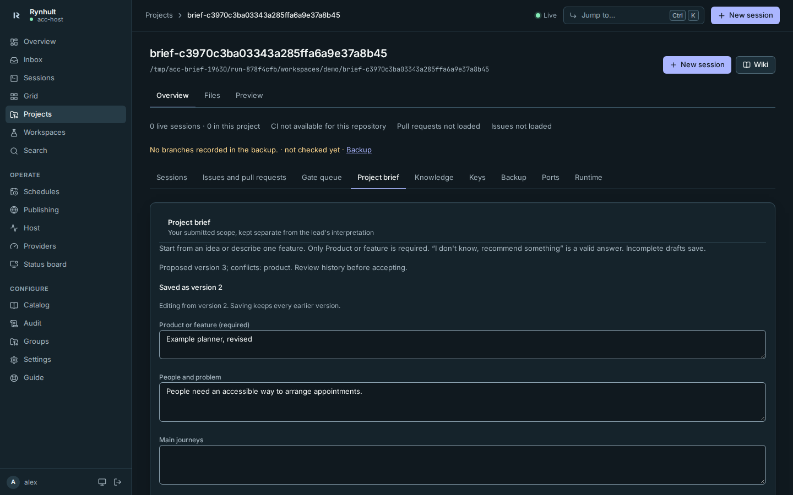Screen dimensions: 793x495
Task: Open the Files tab
Action: 212,96
